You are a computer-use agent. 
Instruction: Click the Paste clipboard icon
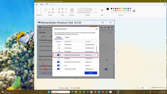tap(37, 10)
